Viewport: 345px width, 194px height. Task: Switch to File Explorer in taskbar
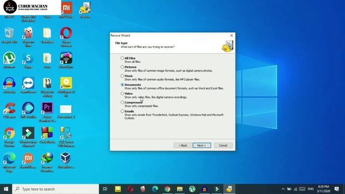(x=180, y=189)
